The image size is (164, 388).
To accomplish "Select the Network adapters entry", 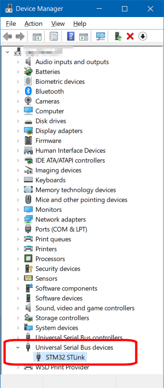I will [61, 220].
